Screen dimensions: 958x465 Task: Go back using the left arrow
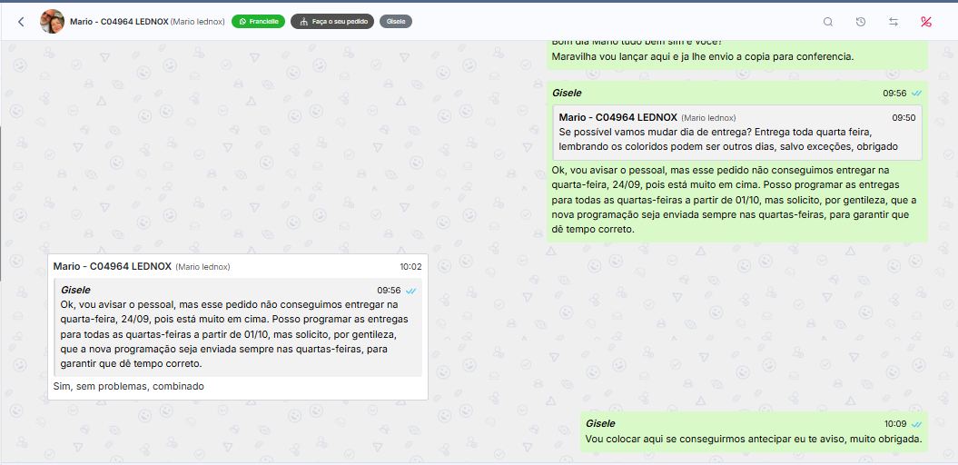click(x=21, y=22)
